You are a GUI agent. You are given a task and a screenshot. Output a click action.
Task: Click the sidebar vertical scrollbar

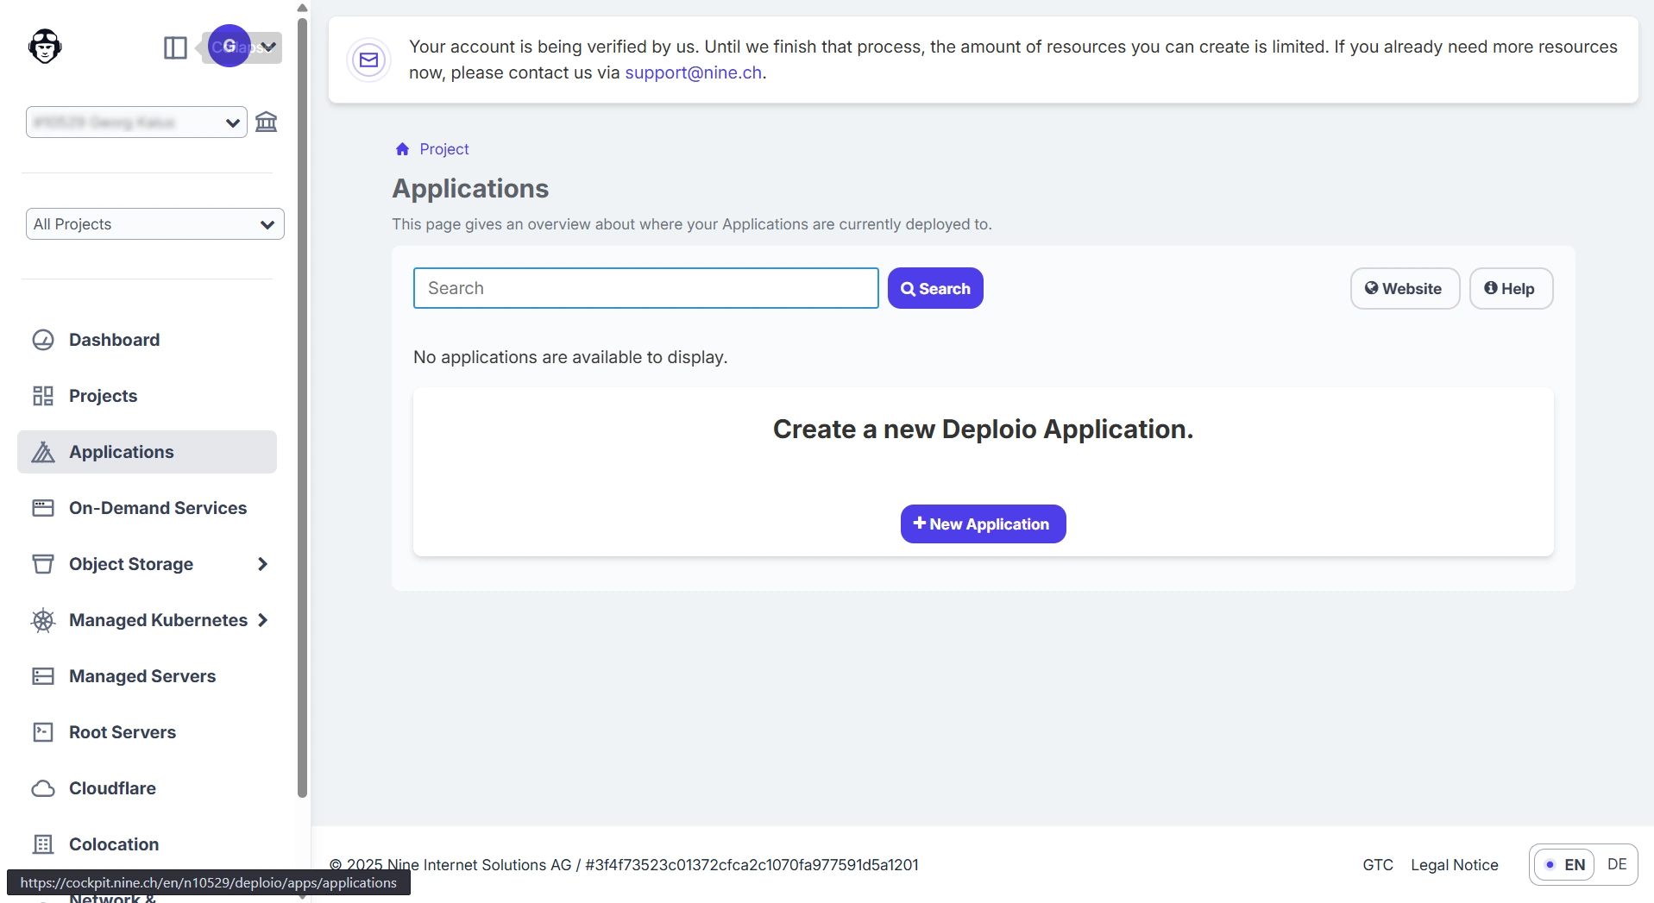(x=302, y=431)
